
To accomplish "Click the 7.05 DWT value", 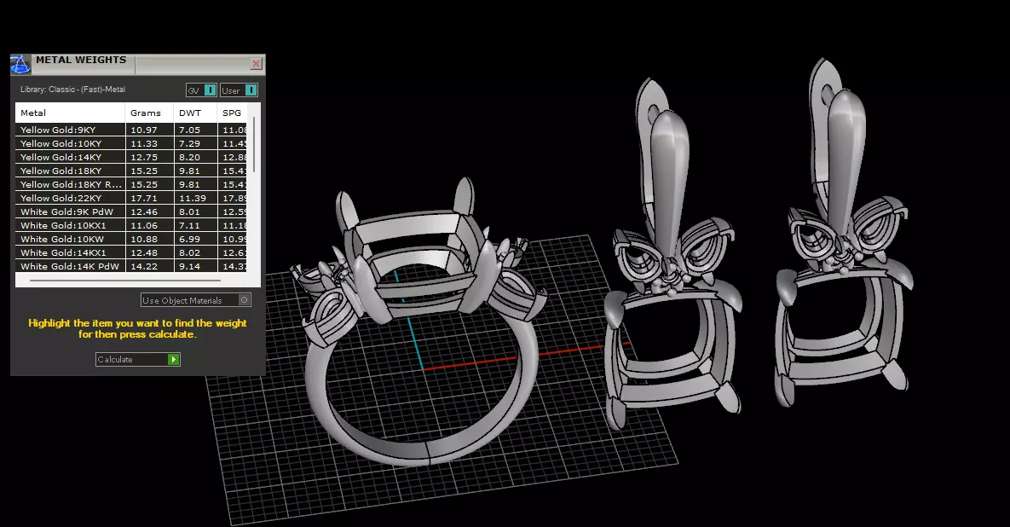I will [x=189, y=130].
